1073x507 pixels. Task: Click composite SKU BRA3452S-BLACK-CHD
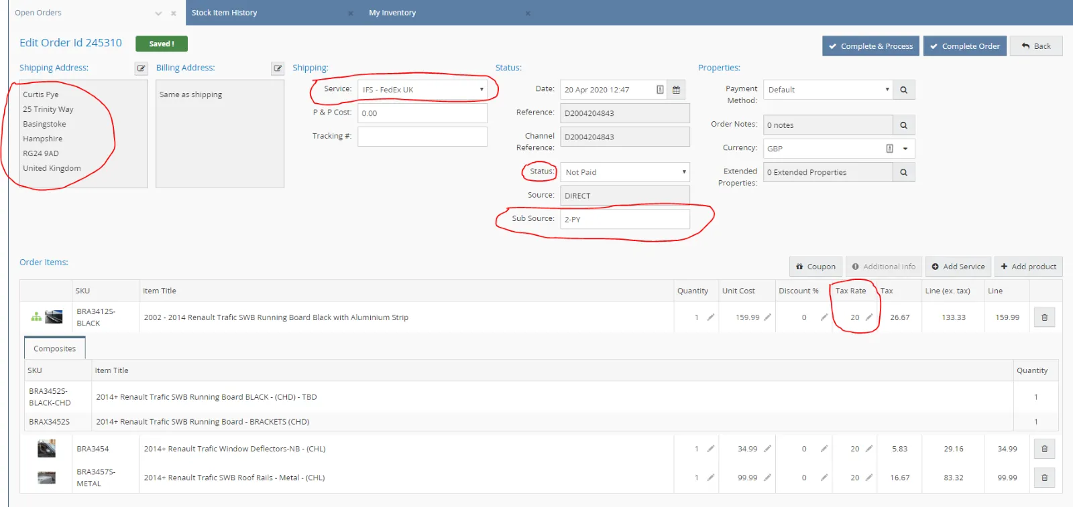point(50,397)
